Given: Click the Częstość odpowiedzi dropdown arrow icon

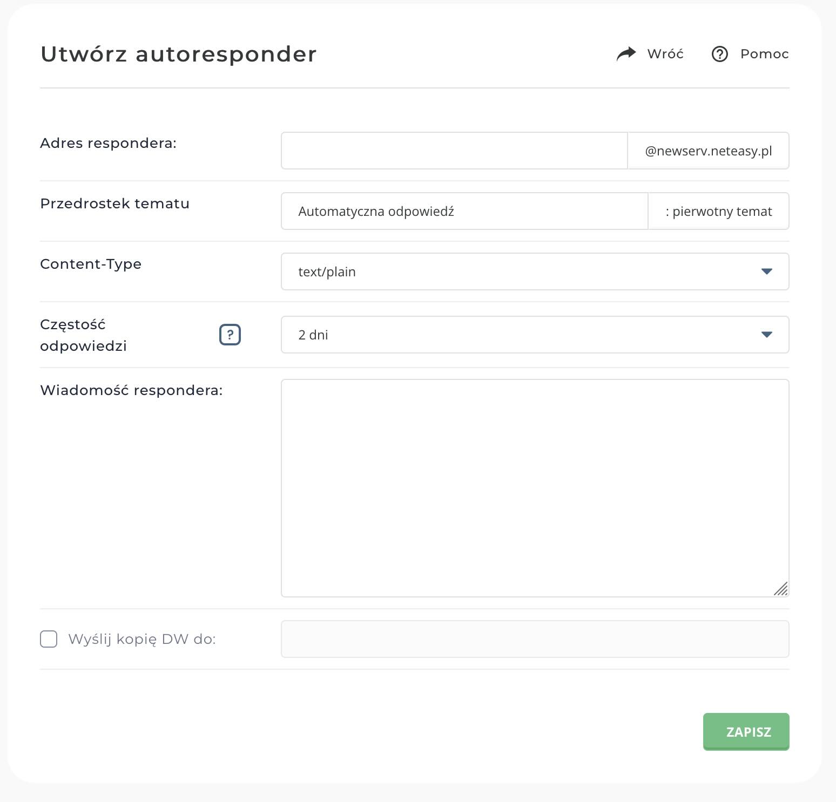Looking at the screenshot, I should pos(766,335).
